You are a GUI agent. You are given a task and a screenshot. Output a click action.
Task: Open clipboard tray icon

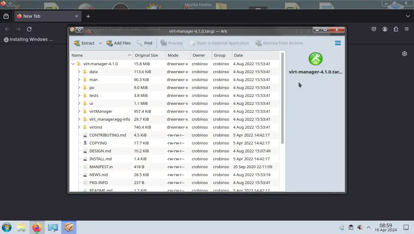(351, 227)
